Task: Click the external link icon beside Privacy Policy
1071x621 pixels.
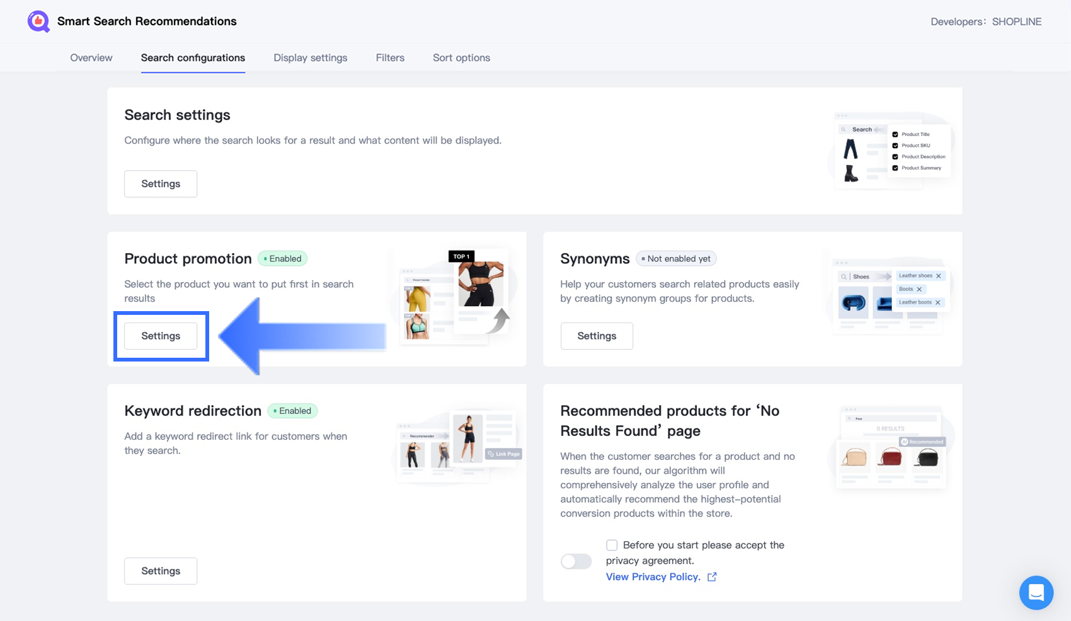Action: 712,577
